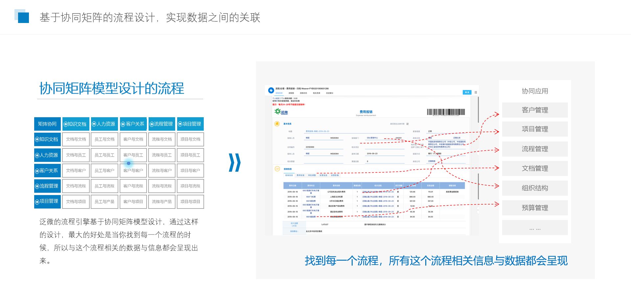The image size is (631, 286).
Task: Click the green 泛微 Weaver logo
Action: coord(281,112)
